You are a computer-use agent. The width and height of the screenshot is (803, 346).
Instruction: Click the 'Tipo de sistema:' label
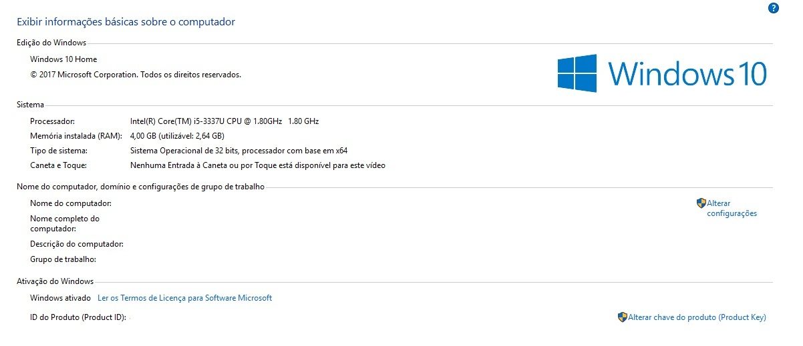click(59, 151)
